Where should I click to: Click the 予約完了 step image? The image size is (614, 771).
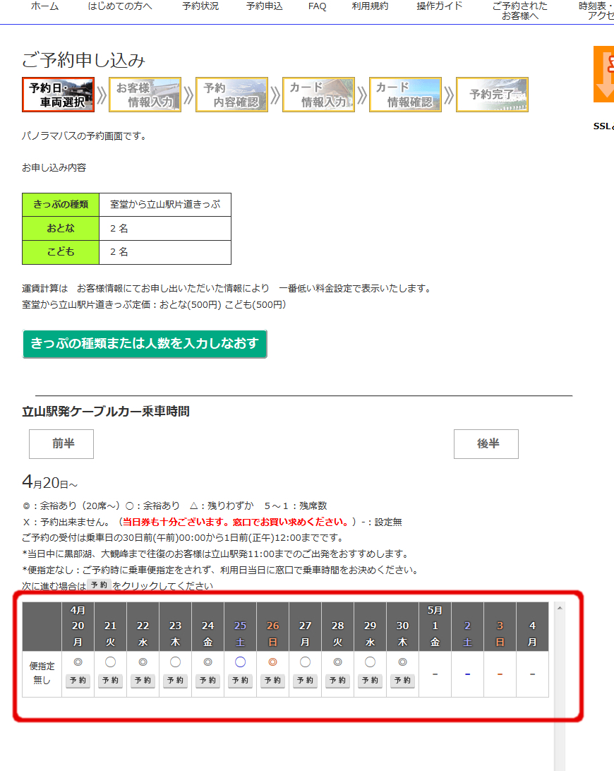click(x=492, y=95)
